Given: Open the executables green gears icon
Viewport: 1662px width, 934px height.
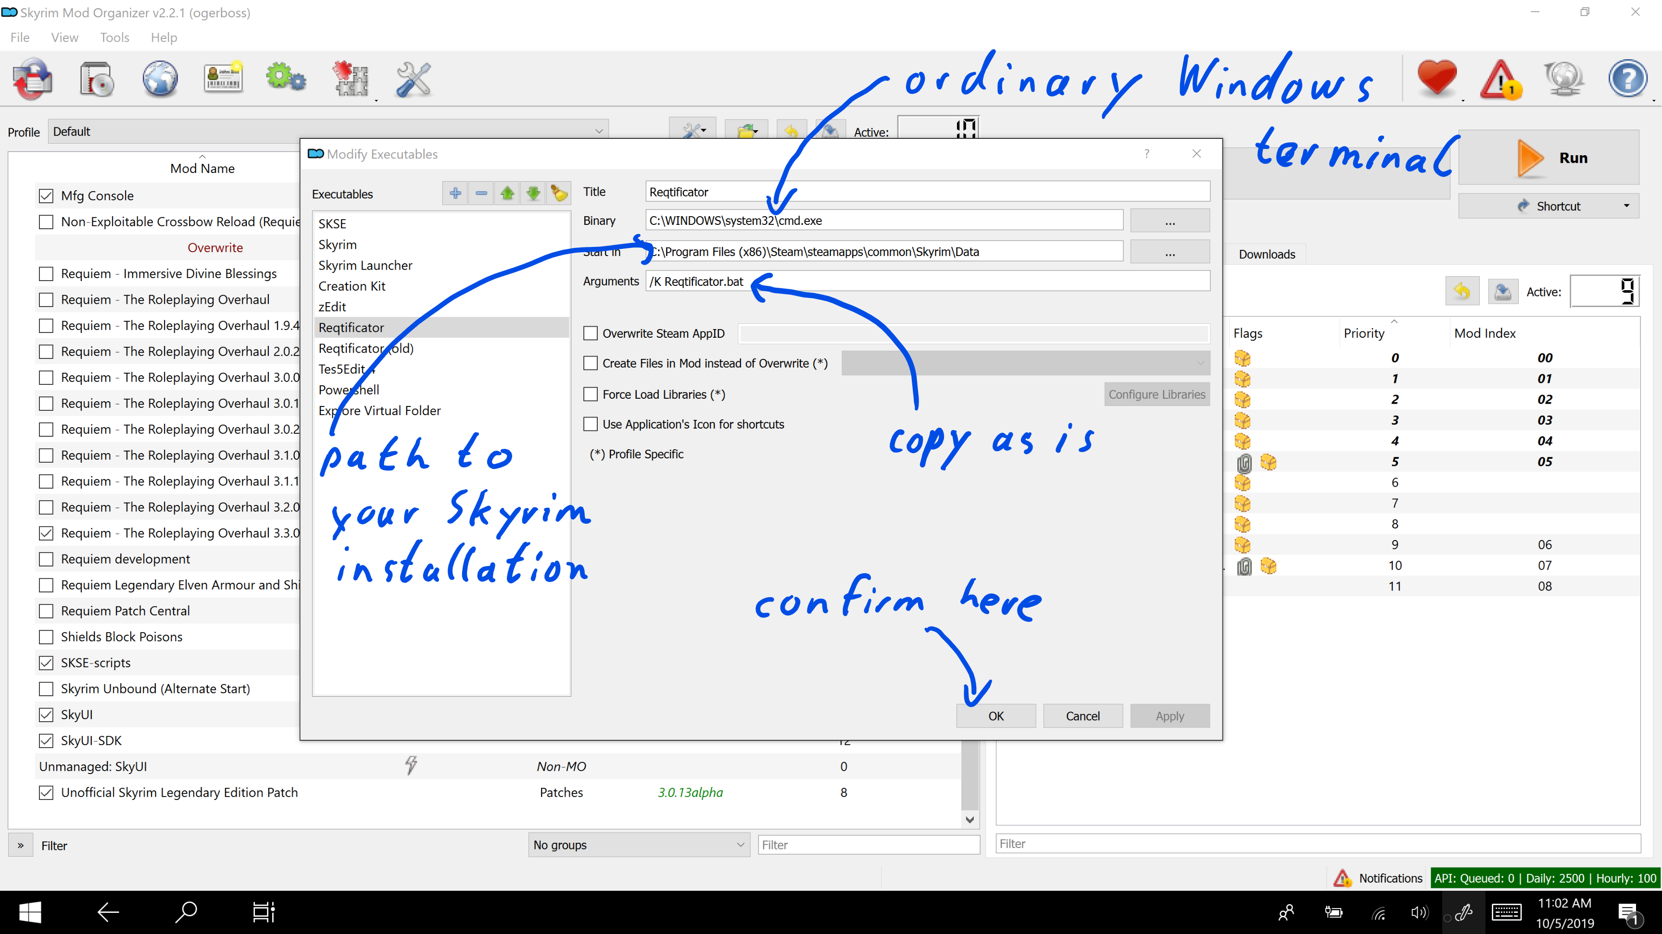Looking at the screenshot, I should coord(286,78).
